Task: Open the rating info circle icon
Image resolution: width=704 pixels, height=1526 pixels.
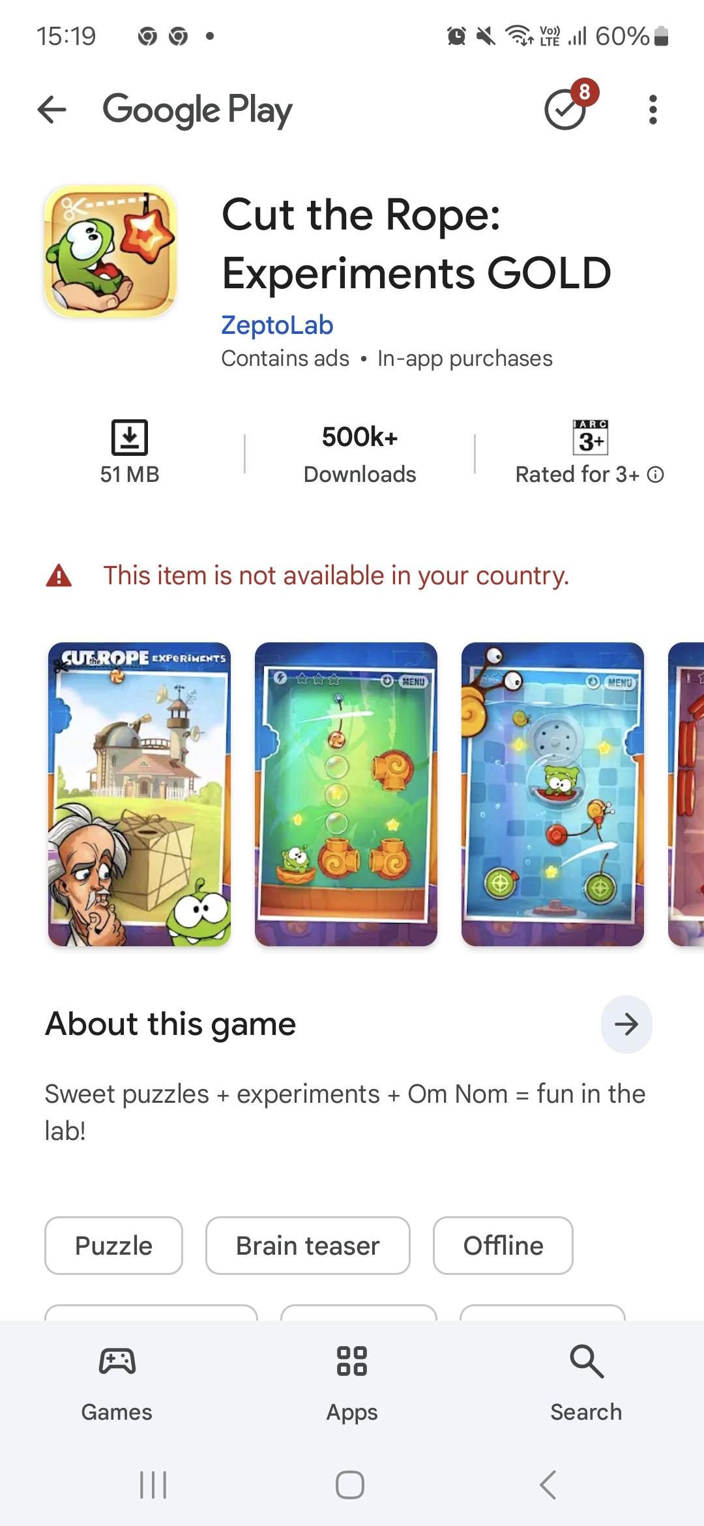Action: click(x=656, y=475)
